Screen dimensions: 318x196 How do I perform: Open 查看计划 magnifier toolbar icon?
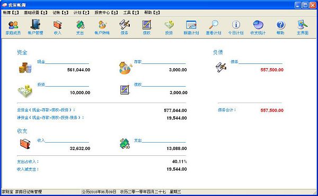click(214, 27)
